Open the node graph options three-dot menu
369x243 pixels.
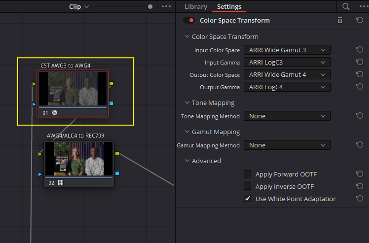click(x=166, y=6)
